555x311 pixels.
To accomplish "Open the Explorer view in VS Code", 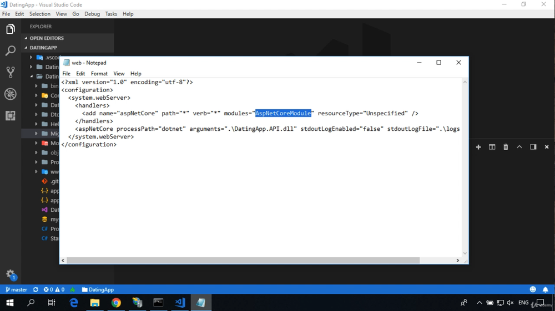I will point(10,29).
